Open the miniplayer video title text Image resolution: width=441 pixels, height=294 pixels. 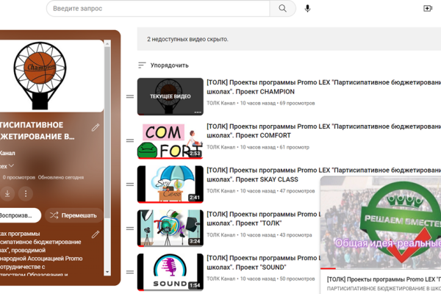384,279
